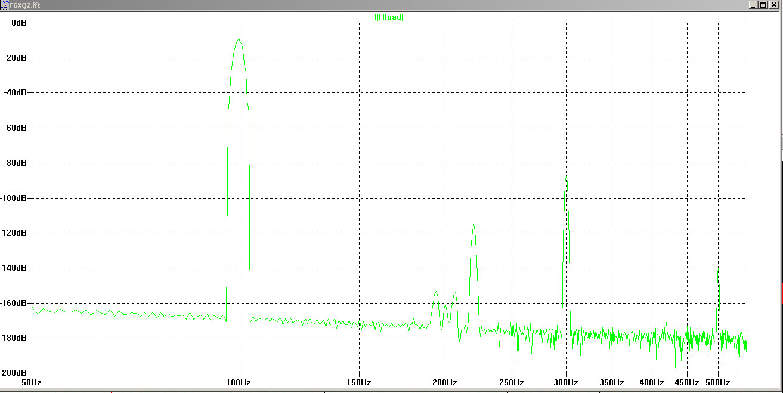Click the 200Hz frequency label

[445, 382]
